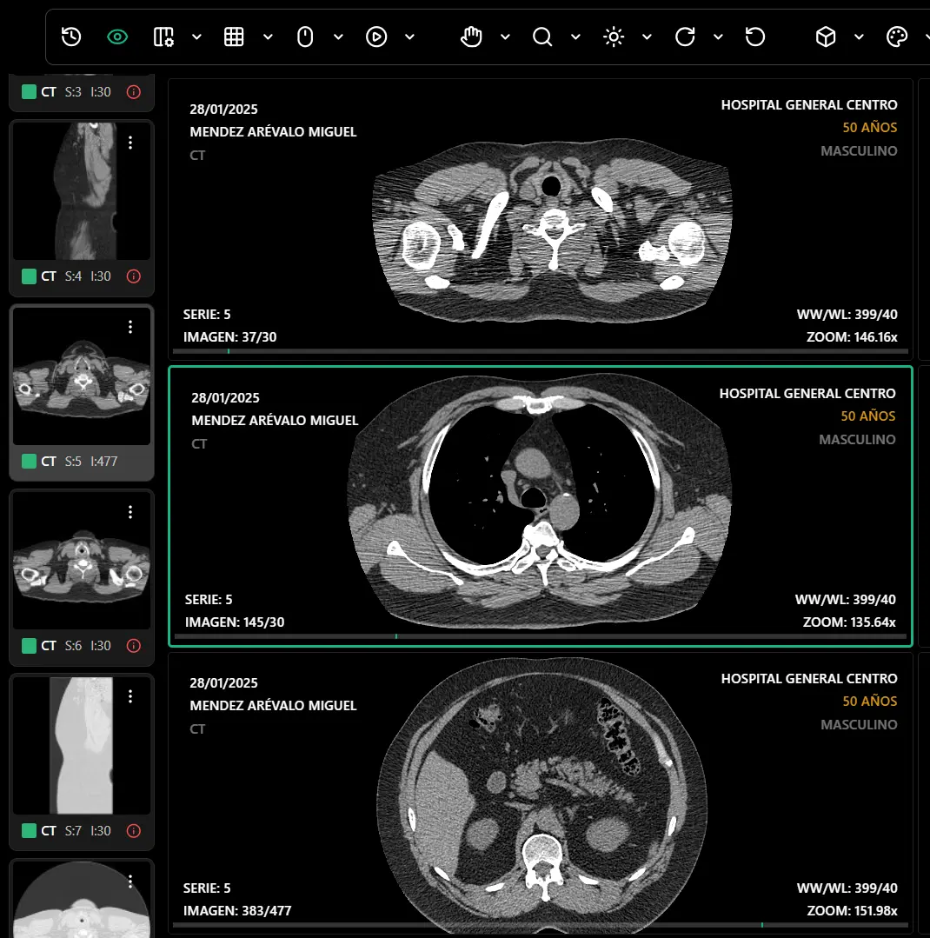Select the mouse button tool

pos(305,37)
